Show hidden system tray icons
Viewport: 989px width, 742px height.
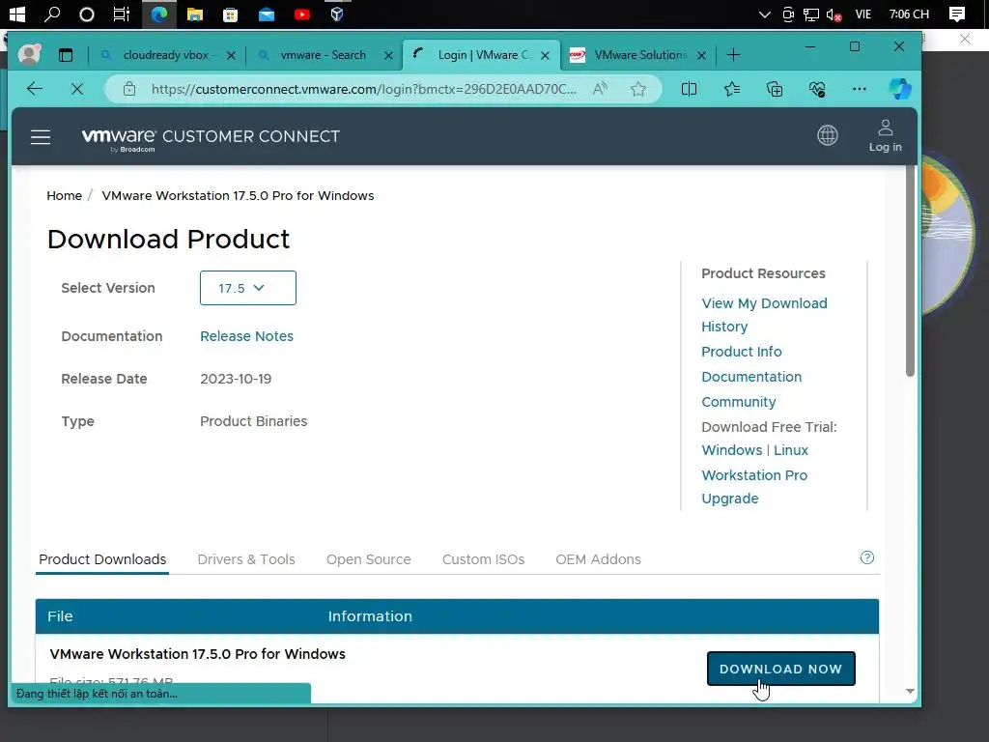[x=765, y=14]
